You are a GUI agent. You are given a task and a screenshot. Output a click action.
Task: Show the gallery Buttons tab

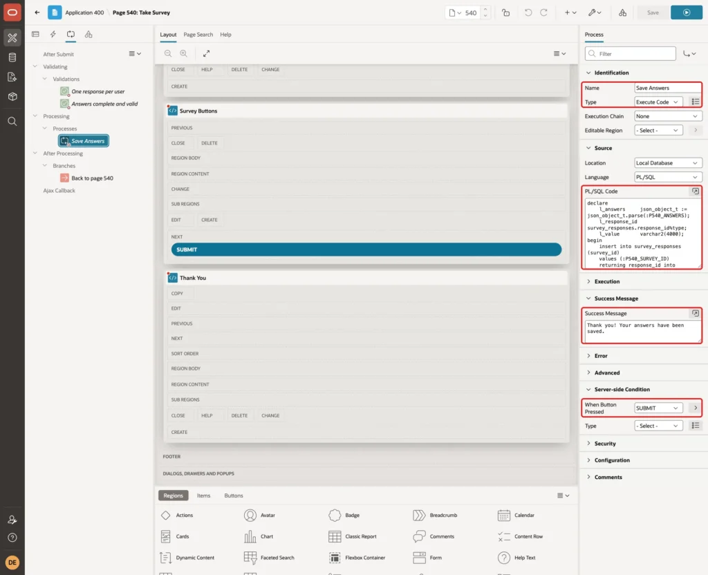coord(234,496)
